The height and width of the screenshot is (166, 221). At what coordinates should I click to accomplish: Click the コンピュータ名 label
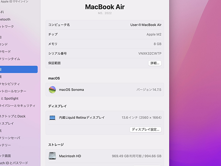click(59, 25)
